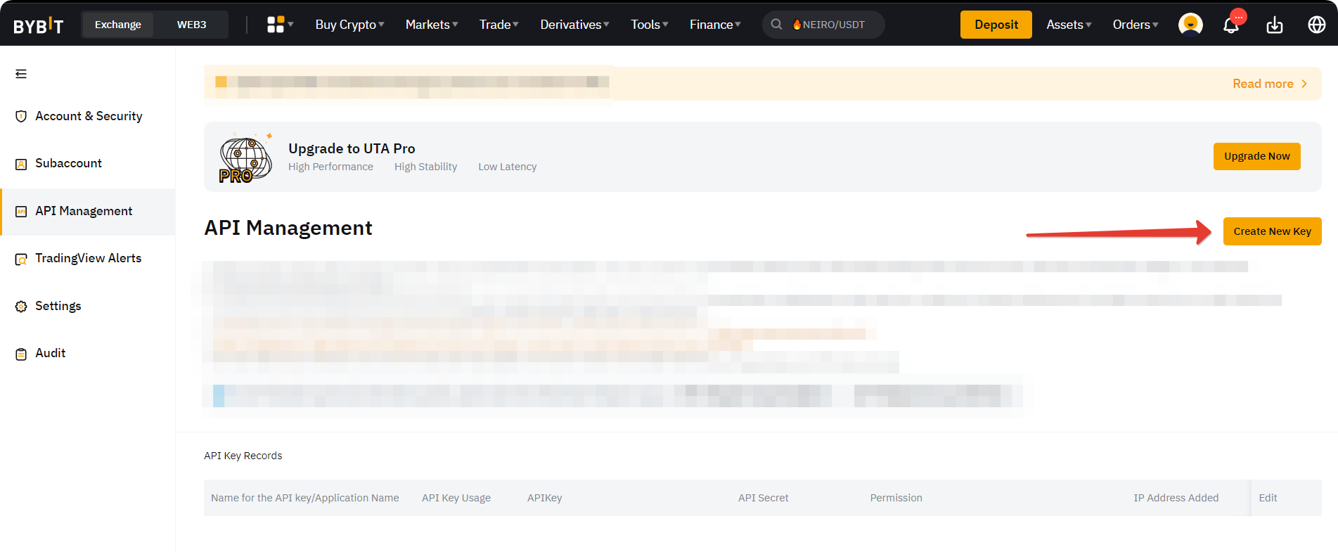Switch to the Exchange tab

(118, 25)
